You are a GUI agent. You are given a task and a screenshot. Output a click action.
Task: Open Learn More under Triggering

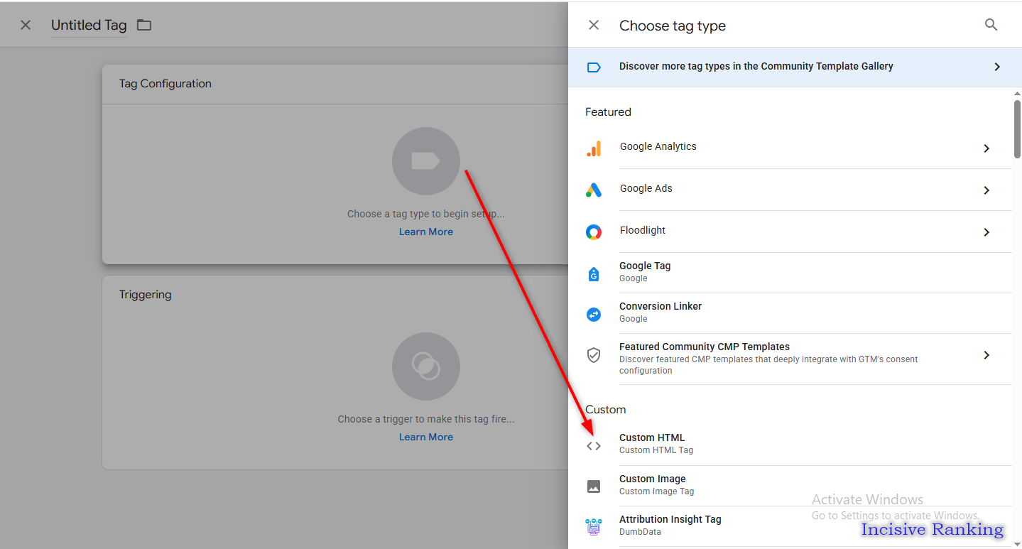coord(426,437)
